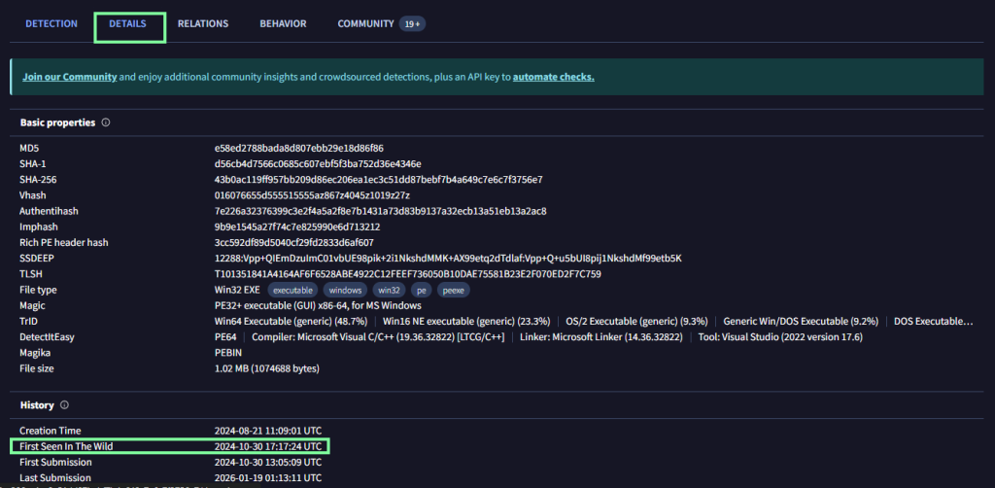Click the Imphash value
The height and width of the screenshot is (488, 995).
[x=297, y=227]
